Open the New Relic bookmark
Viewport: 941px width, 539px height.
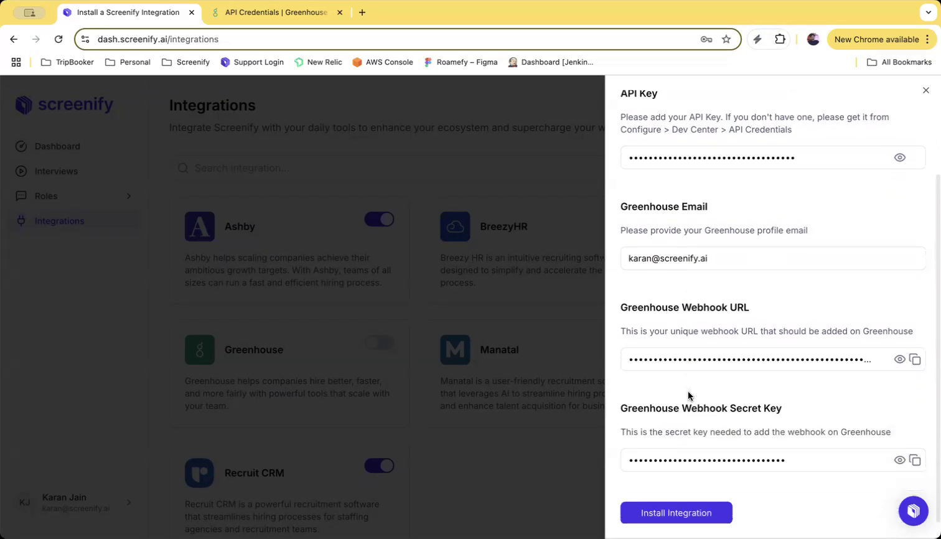[x=318, y=62]
